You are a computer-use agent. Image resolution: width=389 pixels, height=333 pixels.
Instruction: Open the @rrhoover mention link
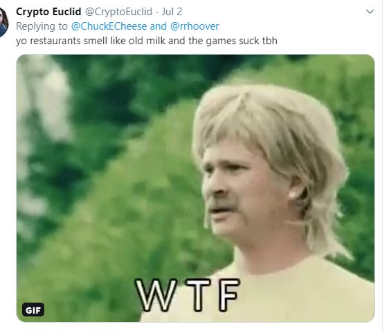(x=194, y=26)
